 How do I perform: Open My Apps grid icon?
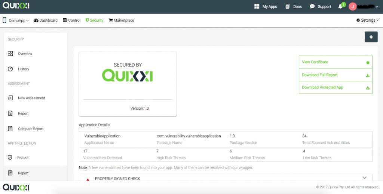pos(257,6)
